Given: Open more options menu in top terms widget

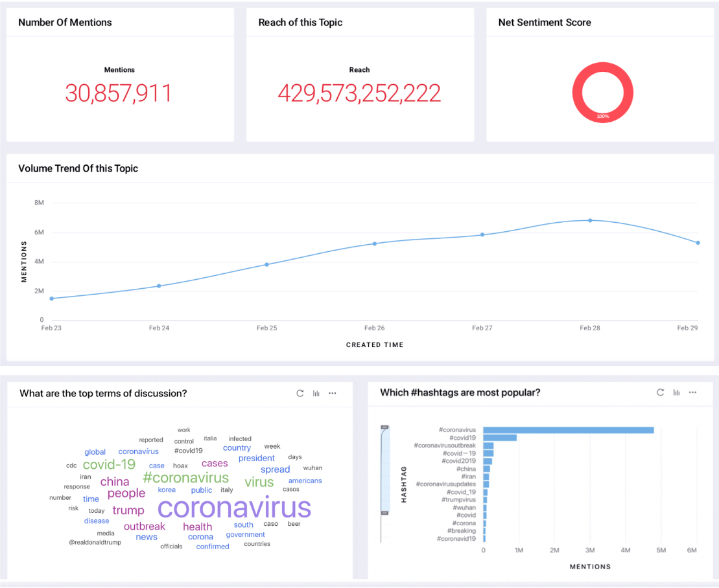Looking at the screenshot, I should 333,393.
